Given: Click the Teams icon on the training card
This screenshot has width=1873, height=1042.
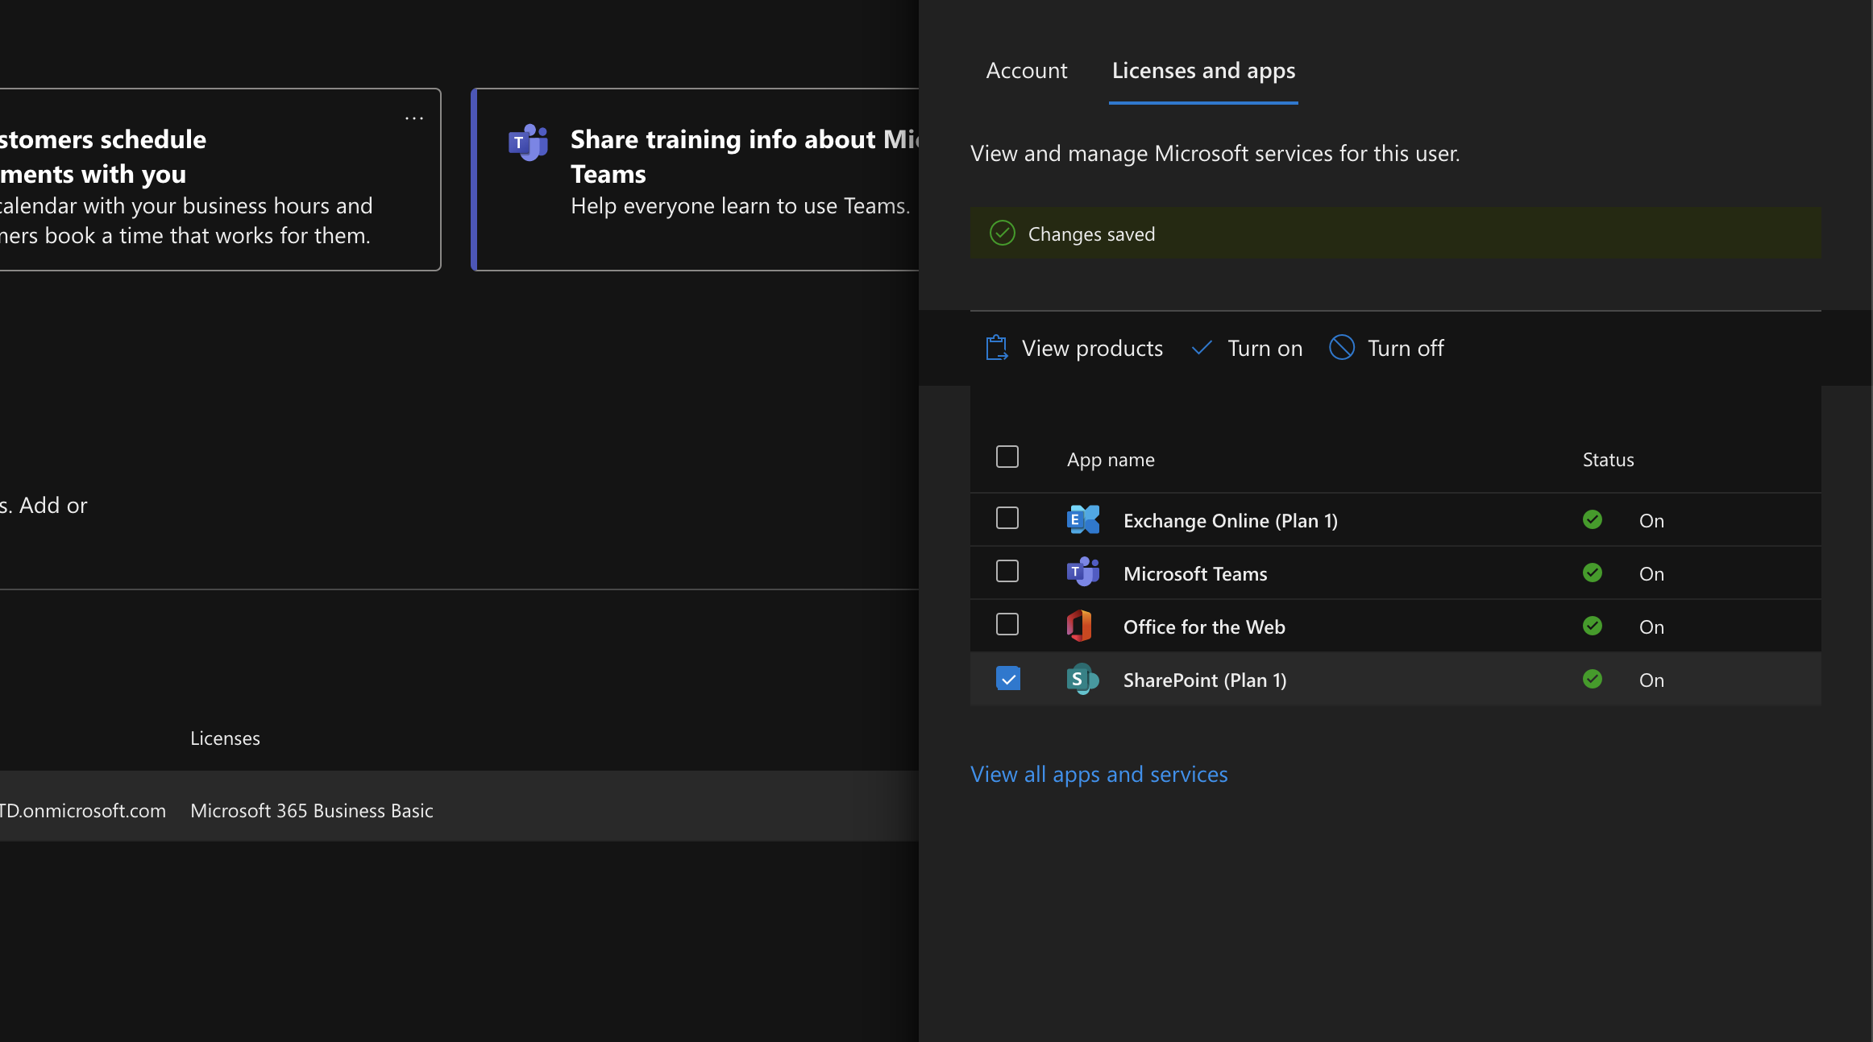Looking at the screenshot, I should (x=529, y=143).
